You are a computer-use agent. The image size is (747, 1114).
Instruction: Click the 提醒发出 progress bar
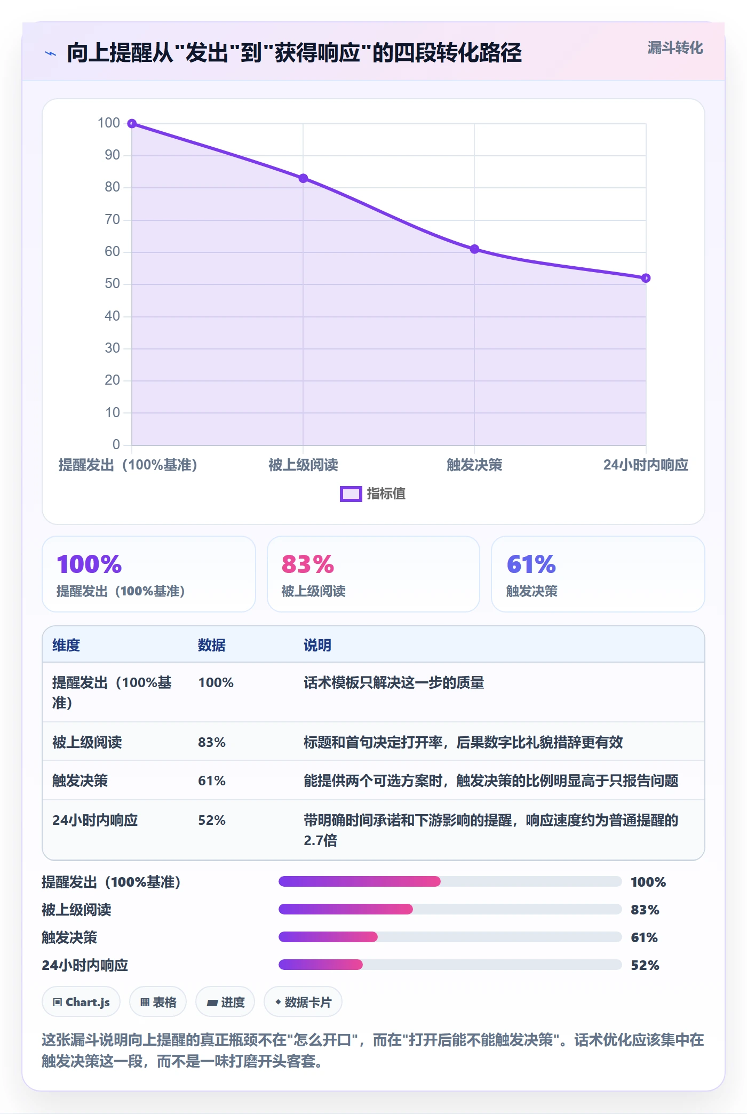click(450, 881)
